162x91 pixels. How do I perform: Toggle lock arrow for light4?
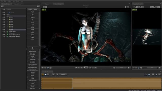point(5,23)
